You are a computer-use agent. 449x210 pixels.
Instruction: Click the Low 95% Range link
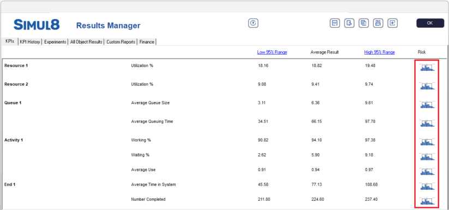coord(272,52)
